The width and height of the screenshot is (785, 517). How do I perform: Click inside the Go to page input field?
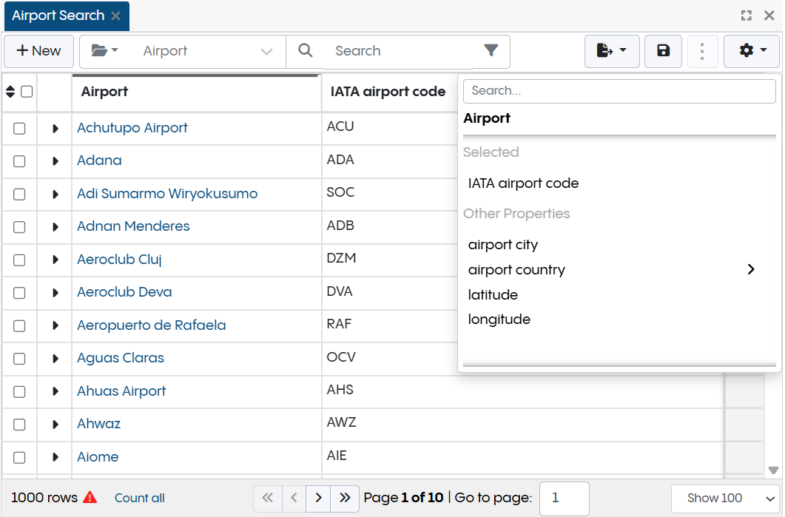tap(565, 498)
